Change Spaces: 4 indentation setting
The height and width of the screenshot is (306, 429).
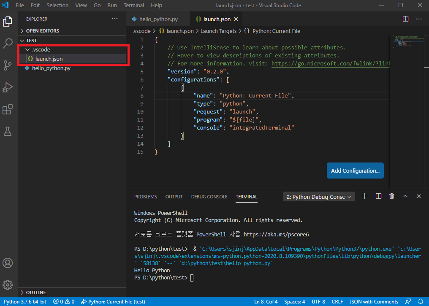pyautogui.click(x=294, y=301)
